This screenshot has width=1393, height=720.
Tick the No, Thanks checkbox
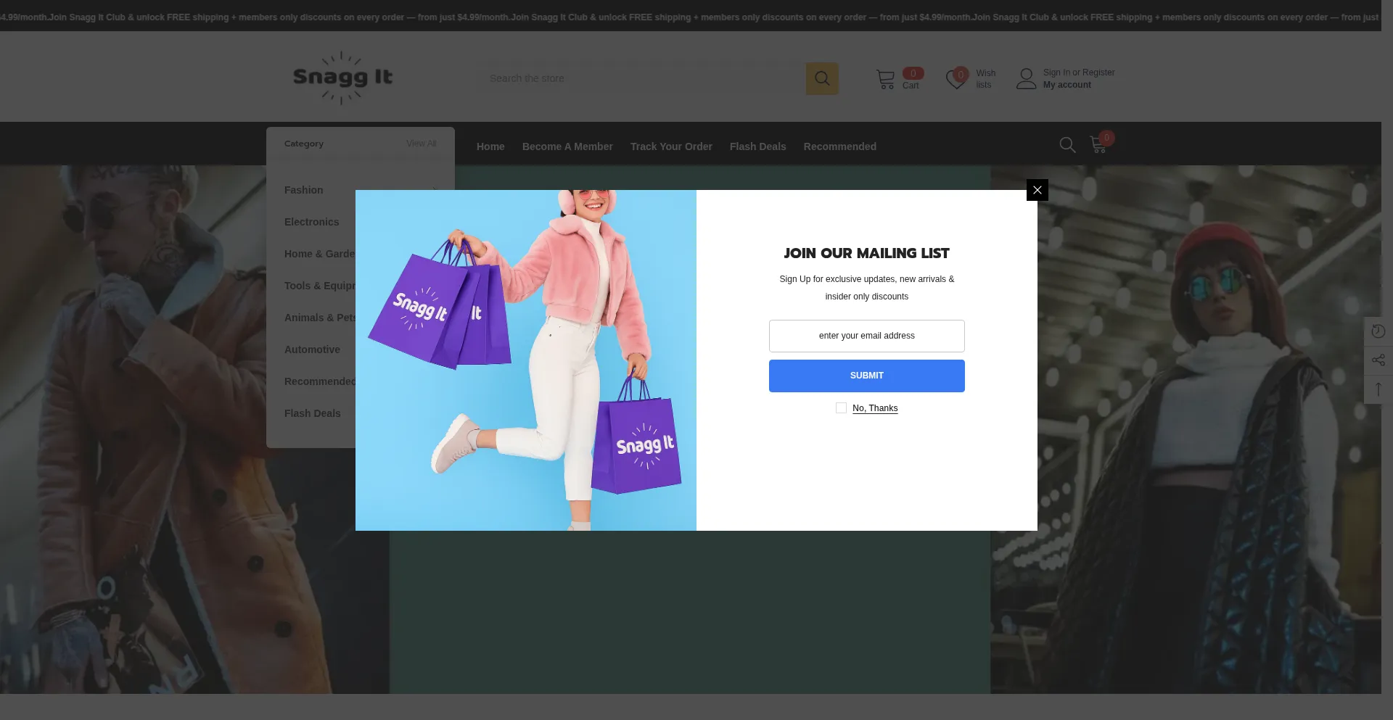click(841, 408)
